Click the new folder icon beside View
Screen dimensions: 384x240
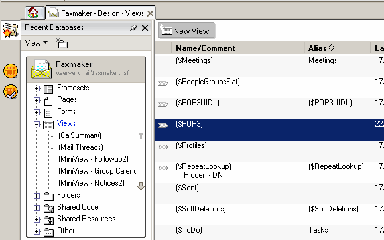point(62,43)
